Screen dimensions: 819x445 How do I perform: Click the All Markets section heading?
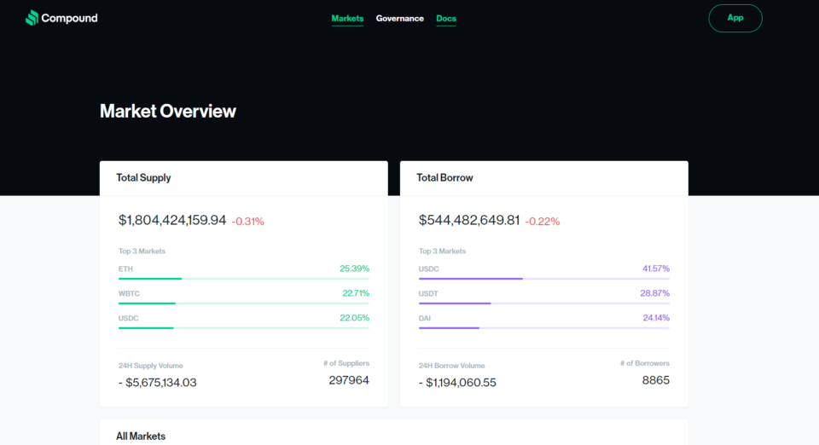click(x=141, y=436)
